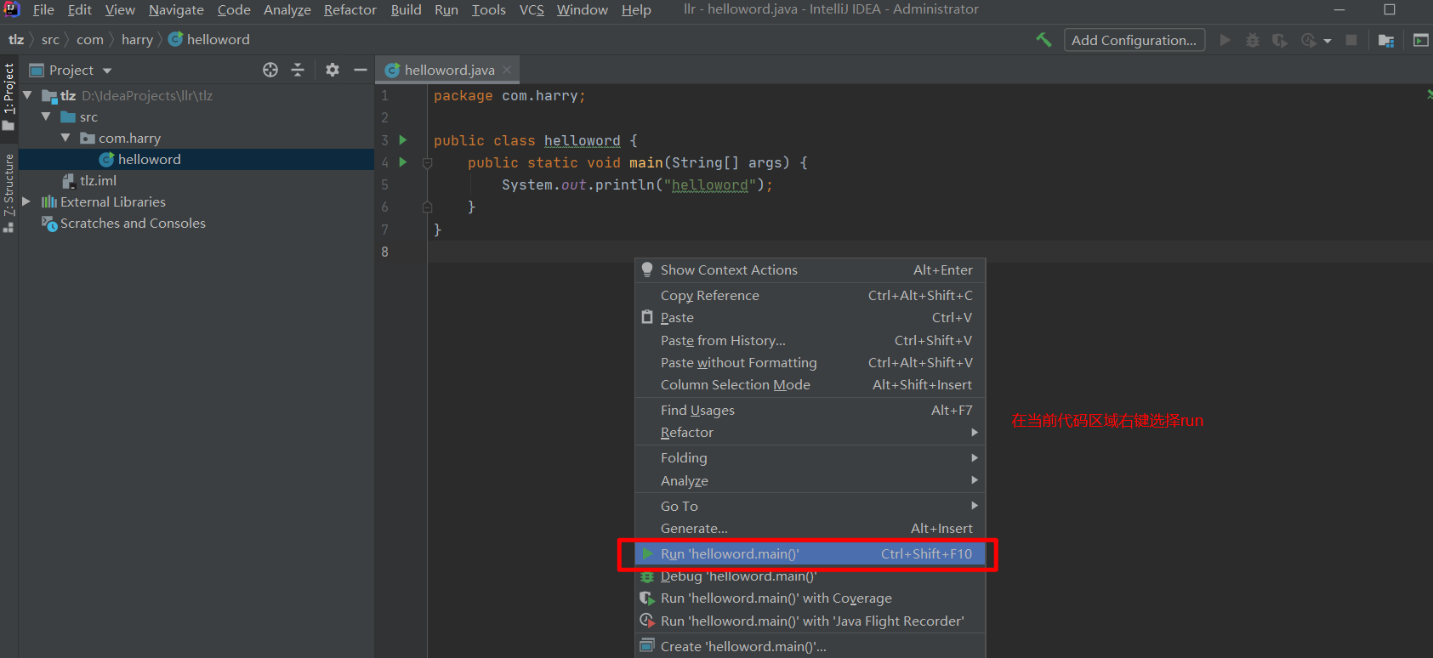This screenshot has width=1433, height=658.
Task: Select Debug 'helloword.main()' menu entry
Action: click(810, 576)
